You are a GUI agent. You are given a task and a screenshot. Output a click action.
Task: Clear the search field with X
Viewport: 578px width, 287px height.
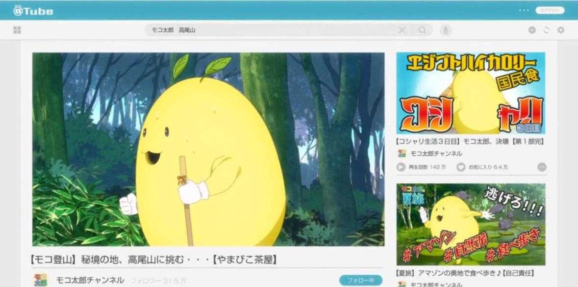(x=402, y=30)
